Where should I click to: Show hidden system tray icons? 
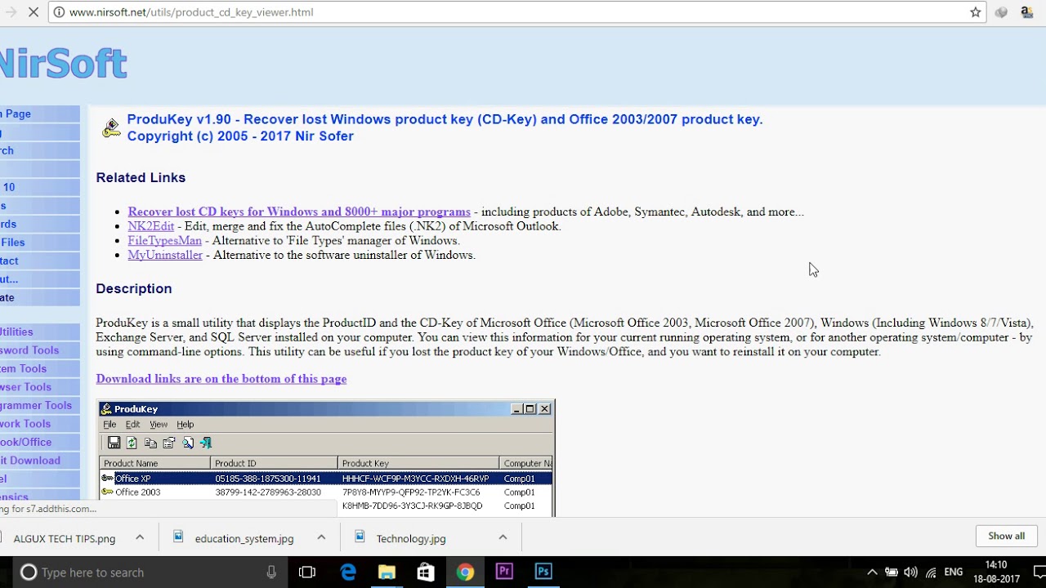tap(872, 572)
